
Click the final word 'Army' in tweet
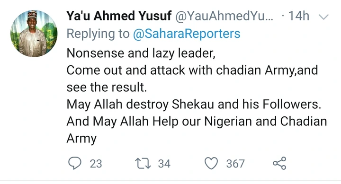coord(81,139)
